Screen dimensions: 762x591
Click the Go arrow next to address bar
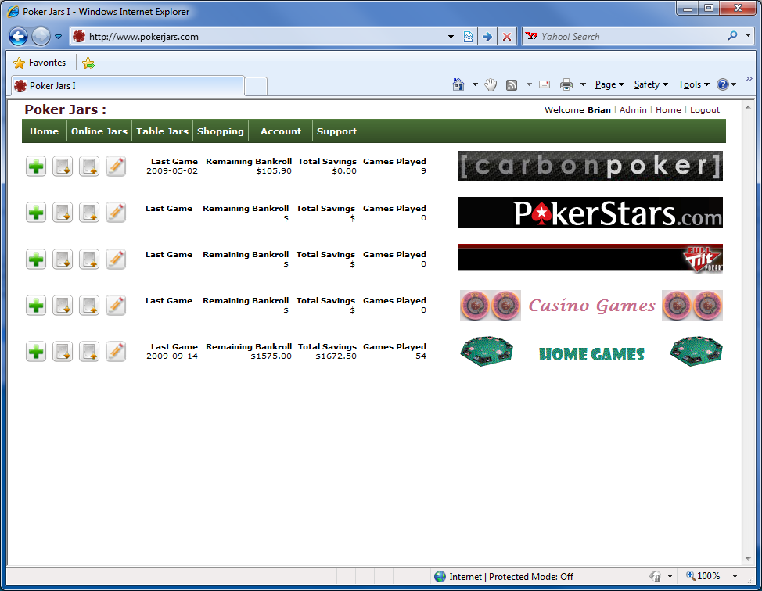(487, 37)
